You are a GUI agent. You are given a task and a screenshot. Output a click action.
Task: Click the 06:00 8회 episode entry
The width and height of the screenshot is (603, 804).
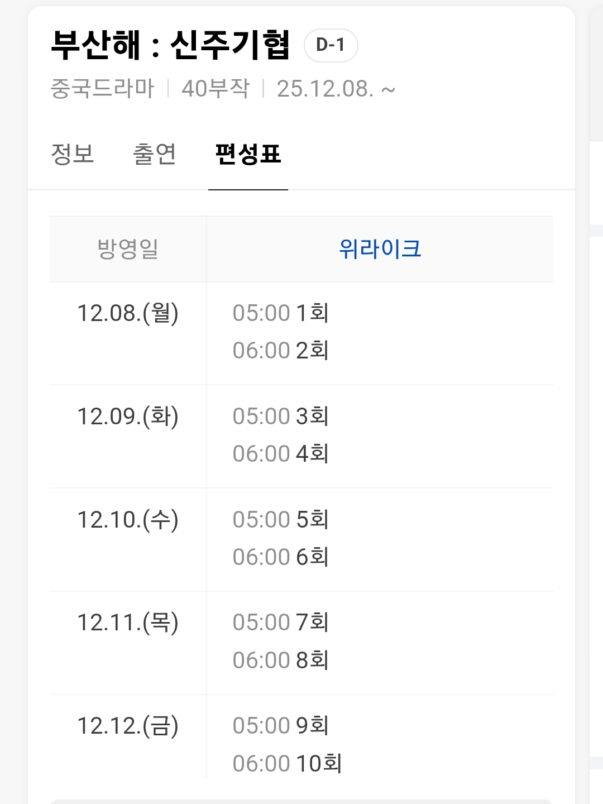(280, 660)
